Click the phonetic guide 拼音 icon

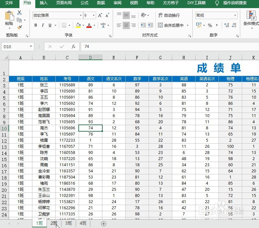[103, 25]
